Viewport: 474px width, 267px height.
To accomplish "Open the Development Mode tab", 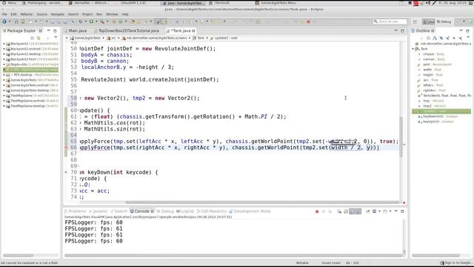I will (x=250, y=211).
